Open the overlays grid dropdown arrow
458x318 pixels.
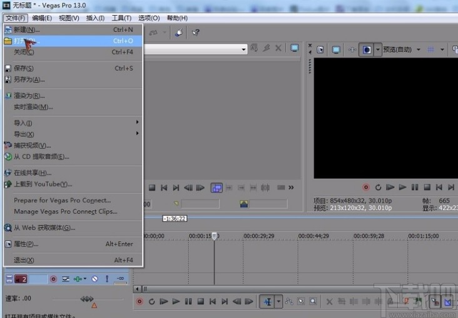click(442, 49)
